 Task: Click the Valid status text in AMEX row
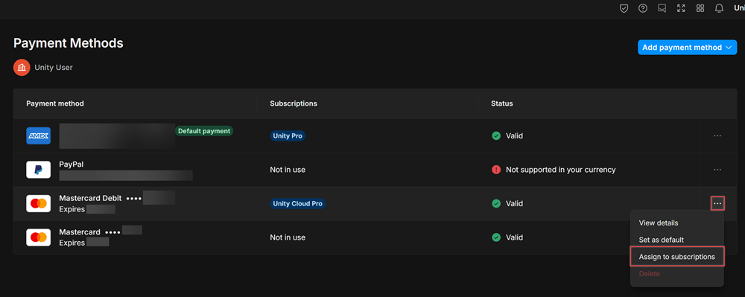click(514, 135)
